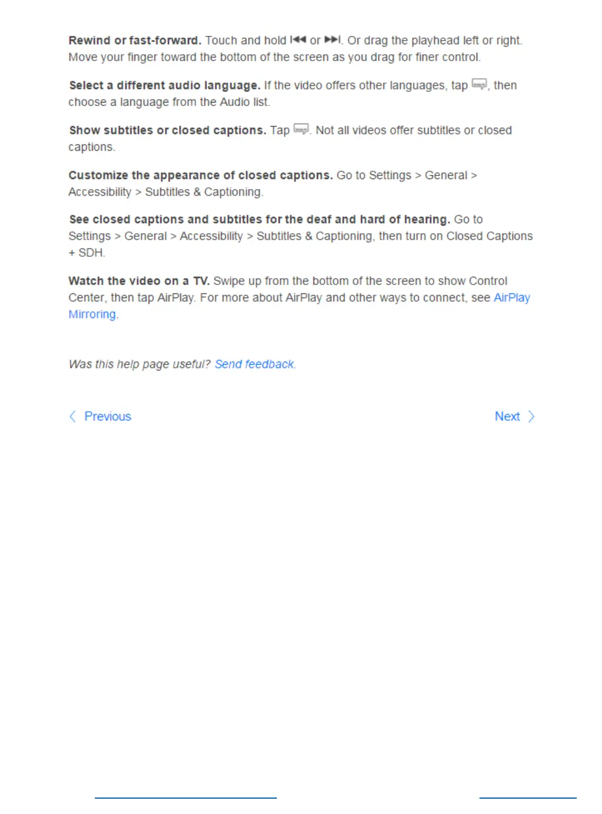The width and height of the screenshot is (602, 814).
Task: Click the 'Show subtitles or closed captions' heading
Action: click(168, 130)
